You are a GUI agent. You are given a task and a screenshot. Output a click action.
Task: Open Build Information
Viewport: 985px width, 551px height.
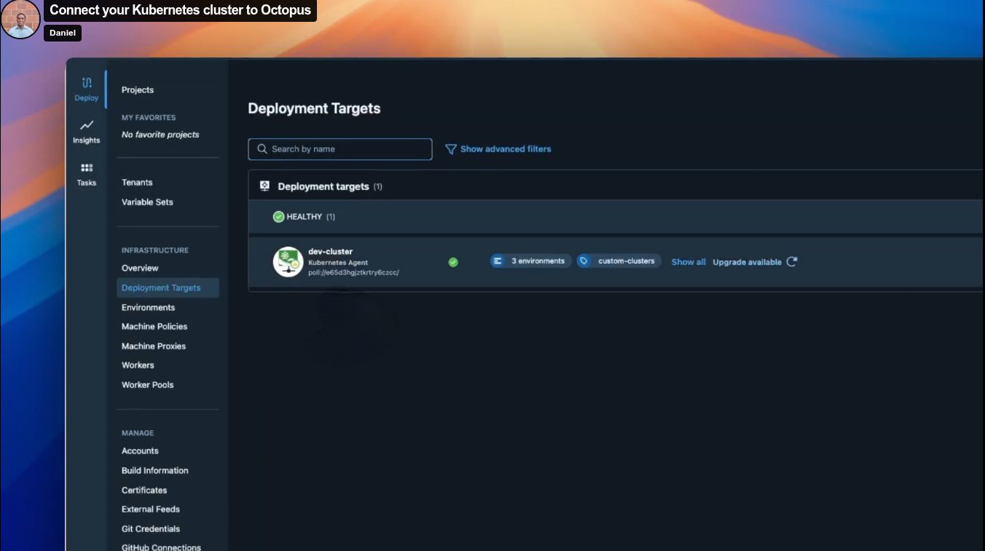point(155,471)
